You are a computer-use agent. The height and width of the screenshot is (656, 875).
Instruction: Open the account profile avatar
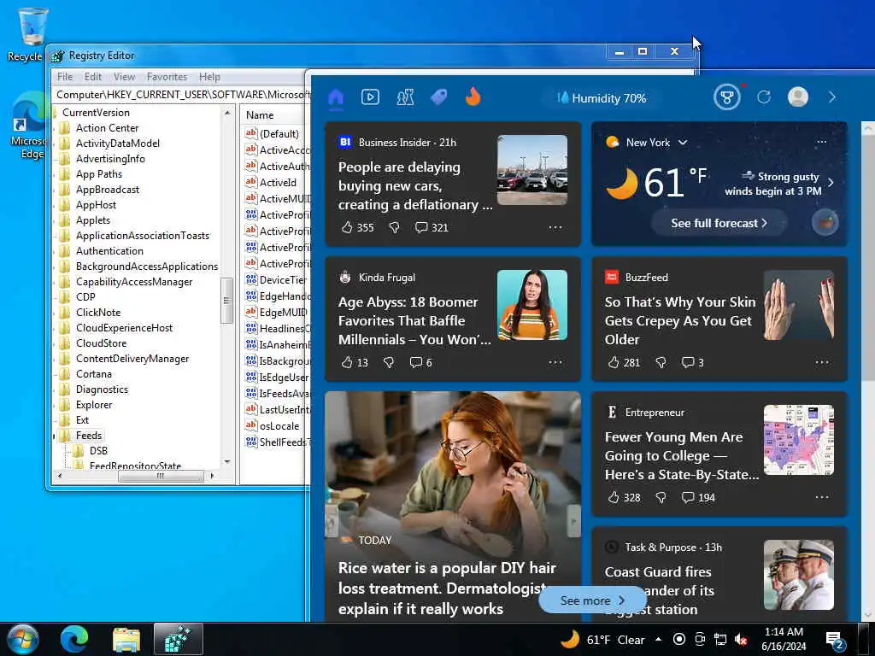tap(797, 97)
